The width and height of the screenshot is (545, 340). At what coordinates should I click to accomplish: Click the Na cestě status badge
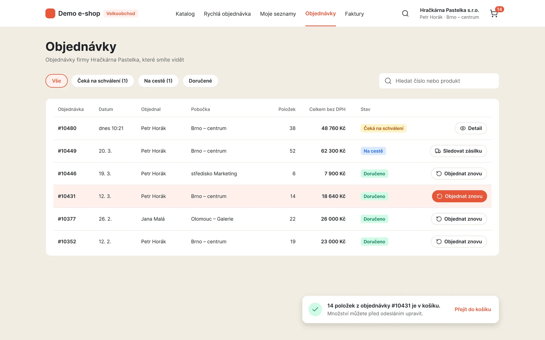(x=373, y=151)
